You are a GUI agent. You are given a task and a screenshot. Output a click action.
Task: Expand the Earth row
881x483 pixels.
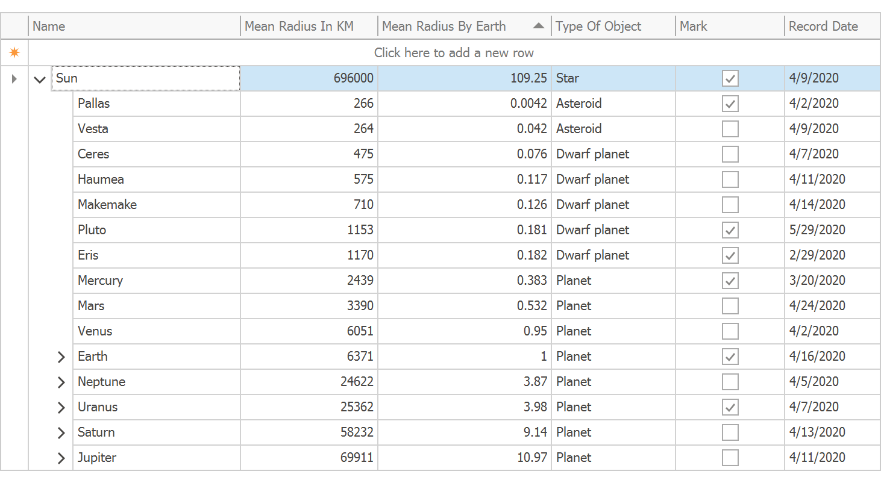click(x=61, y=357)
